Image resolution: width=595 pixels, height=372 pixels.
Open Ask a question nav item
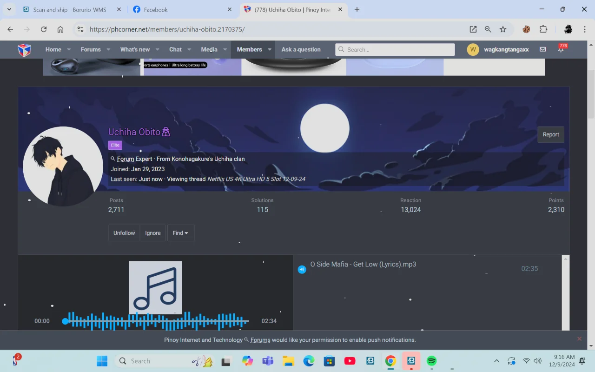(301, 49)
